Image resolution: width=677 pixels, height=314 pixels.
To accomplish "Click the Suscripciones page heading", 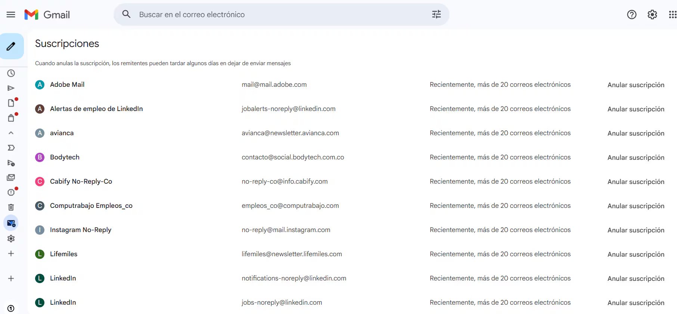I will click(x=67, y=44).
